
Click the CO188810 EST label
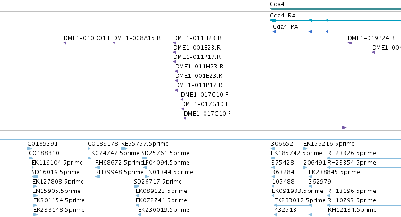(44, 153)
